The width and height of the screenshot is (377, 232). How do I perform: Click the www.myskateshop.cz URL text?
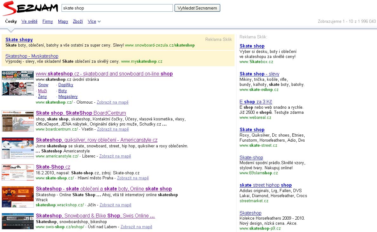coord(142,61)
